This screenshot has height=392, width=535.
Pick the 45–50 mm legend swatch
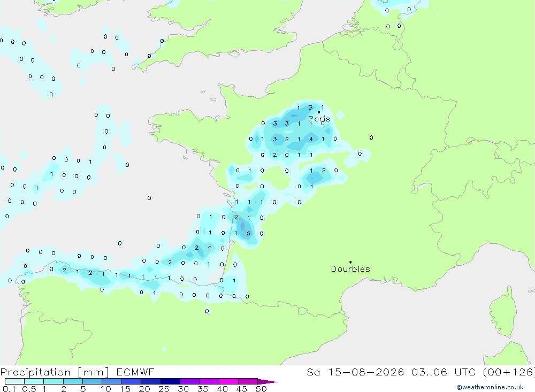248,381
